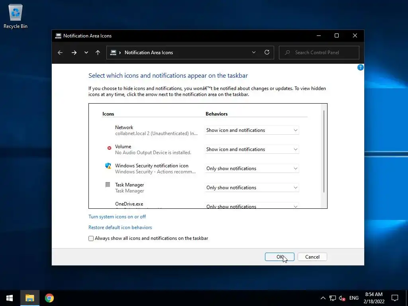Click the Windows Security shield icon in list

point(108,166)
